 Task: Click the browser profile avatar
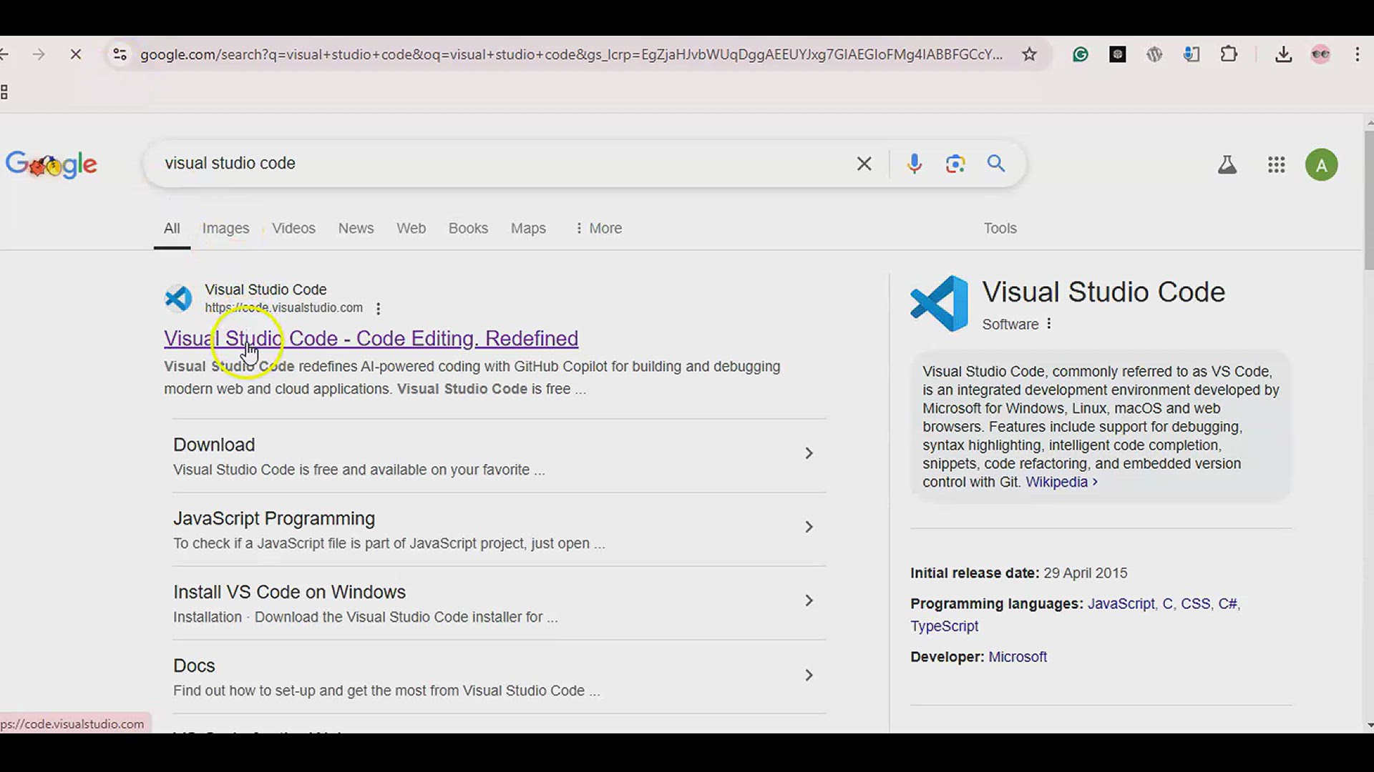point(1320,54)
